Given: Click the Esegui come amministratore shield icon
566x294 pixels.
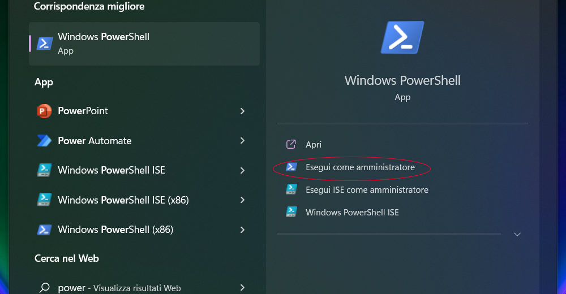Looking at the screenshot, I should [x=291, y=167].
